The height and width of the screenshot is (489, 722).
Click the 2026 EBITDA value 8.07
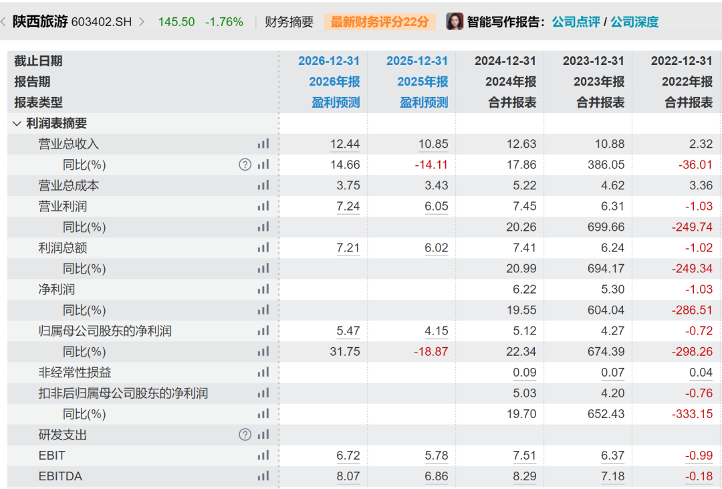tap(348, 476)
